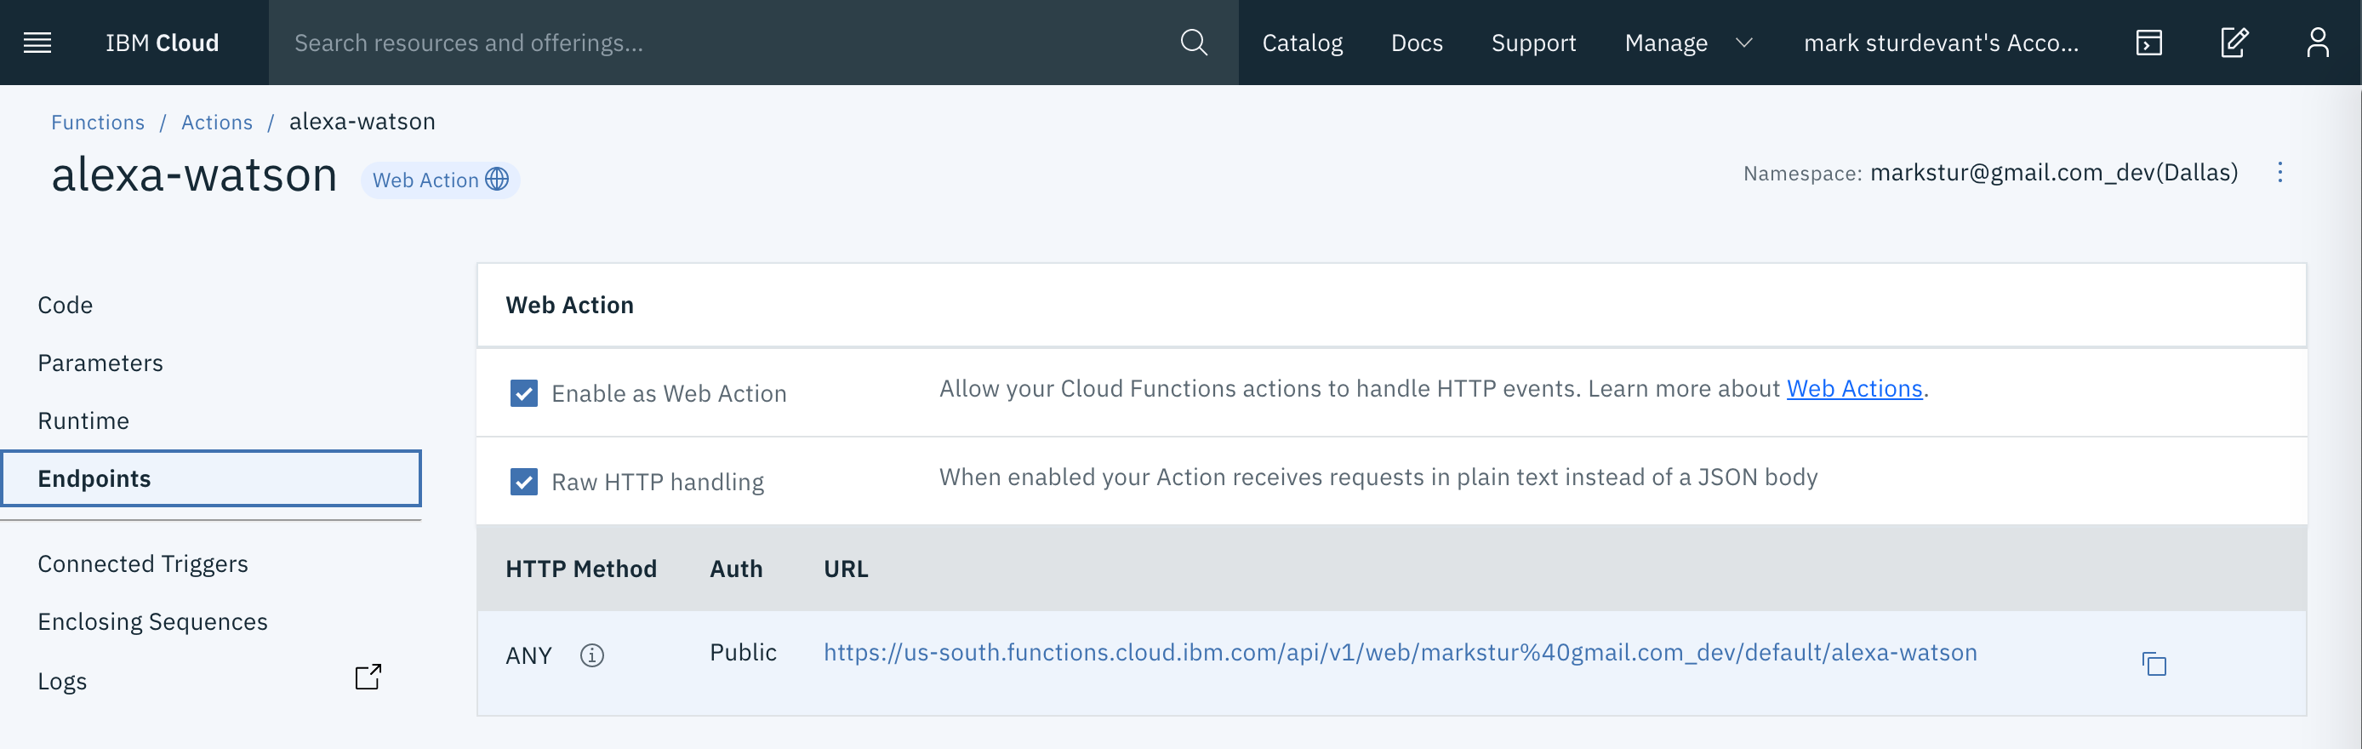Click the edit pencil icon in header
The width and height of the screenshot is (2362, 749).
[2234, 43]
